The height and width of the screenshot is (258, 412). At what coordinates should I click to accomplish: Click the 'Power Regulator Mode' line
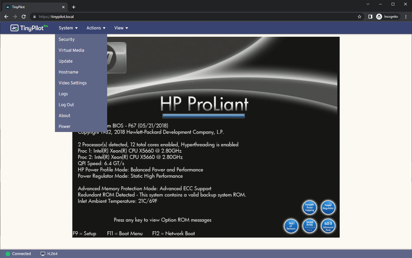[x=130, y=176]
